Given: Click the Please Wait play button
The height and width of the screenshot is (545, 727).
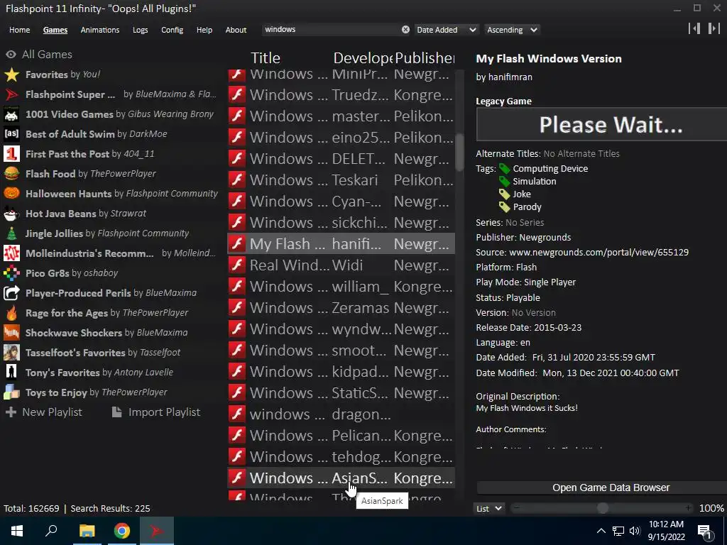Looking at the screenshot, I should (x=602, y=124).
